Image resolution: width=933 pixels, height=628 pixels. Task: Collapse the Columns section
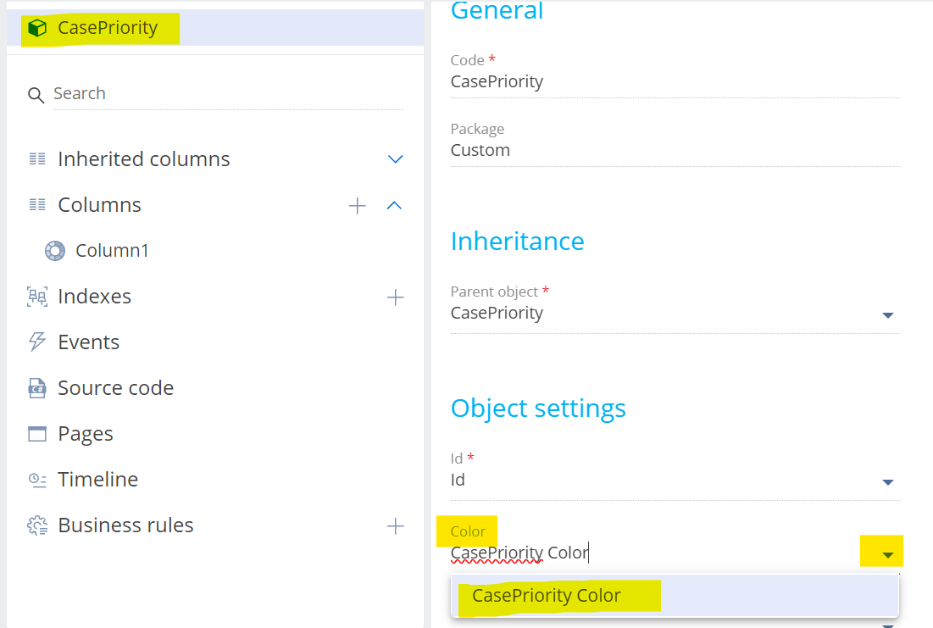[395, 205]
